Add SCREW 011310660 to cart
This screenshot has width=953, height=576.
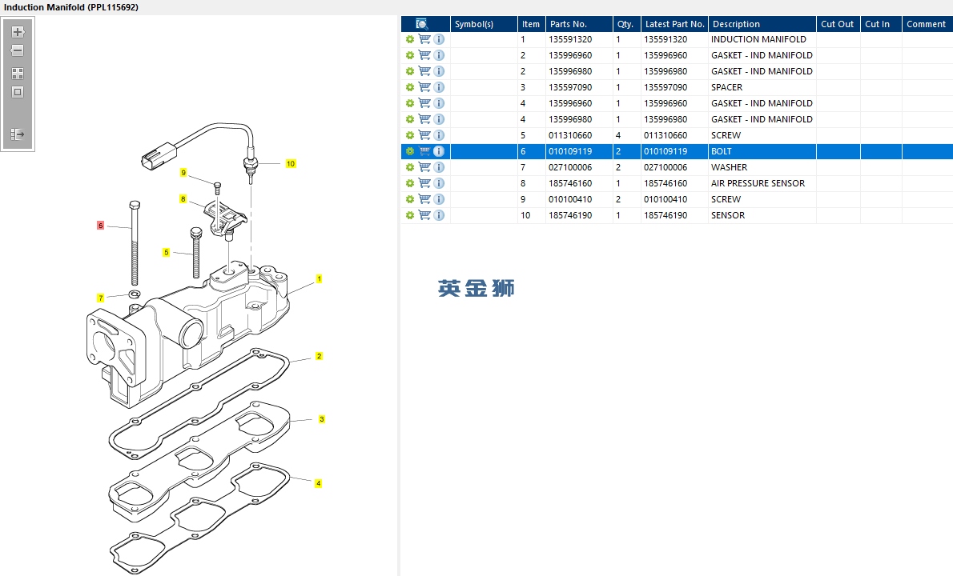[424, 135]
